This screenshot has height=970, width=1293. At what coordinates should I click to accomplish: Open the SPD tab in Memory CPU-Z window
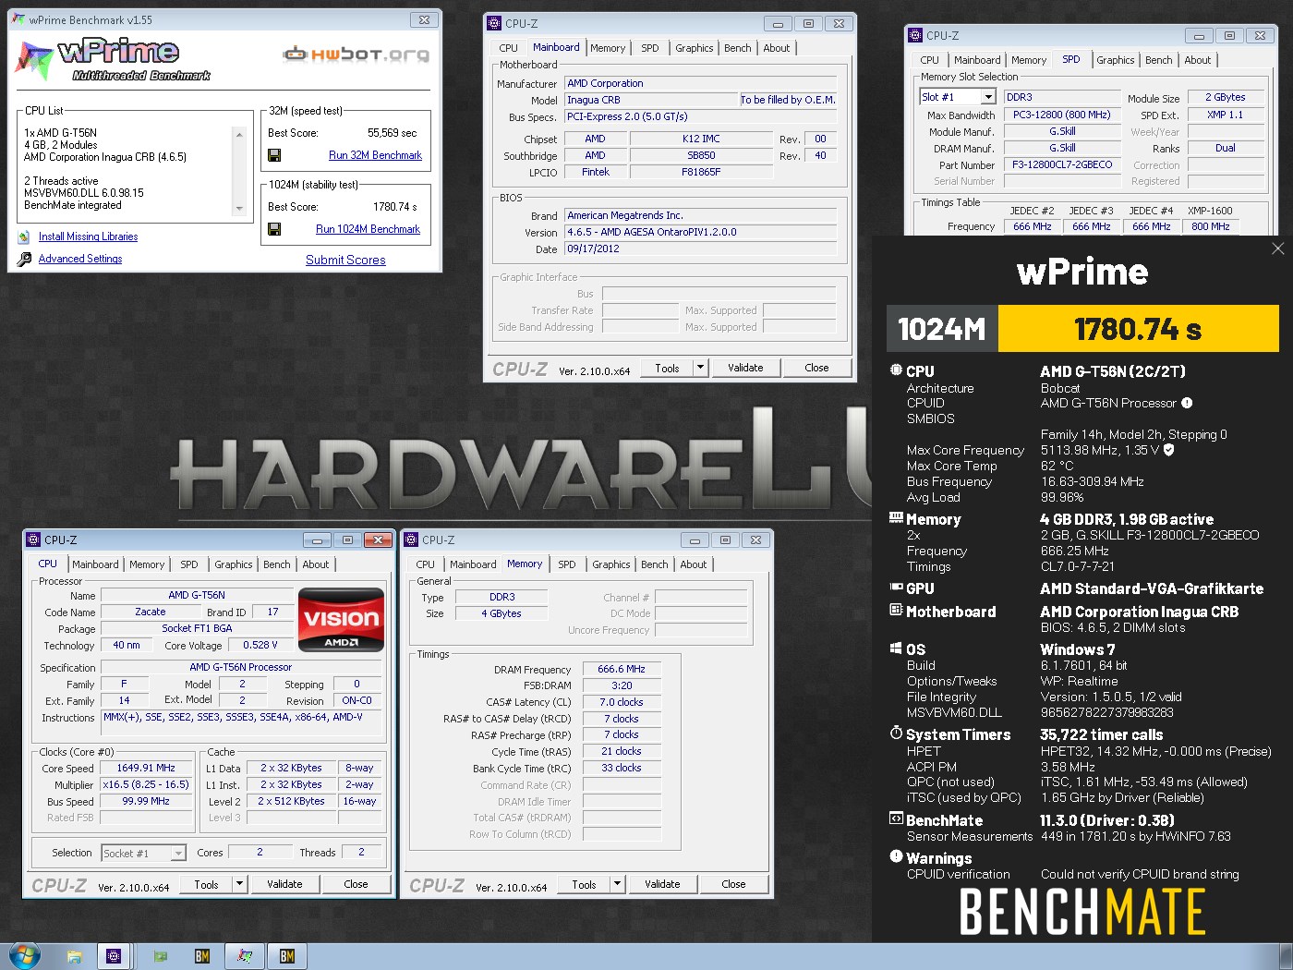[x=567, y=564]
